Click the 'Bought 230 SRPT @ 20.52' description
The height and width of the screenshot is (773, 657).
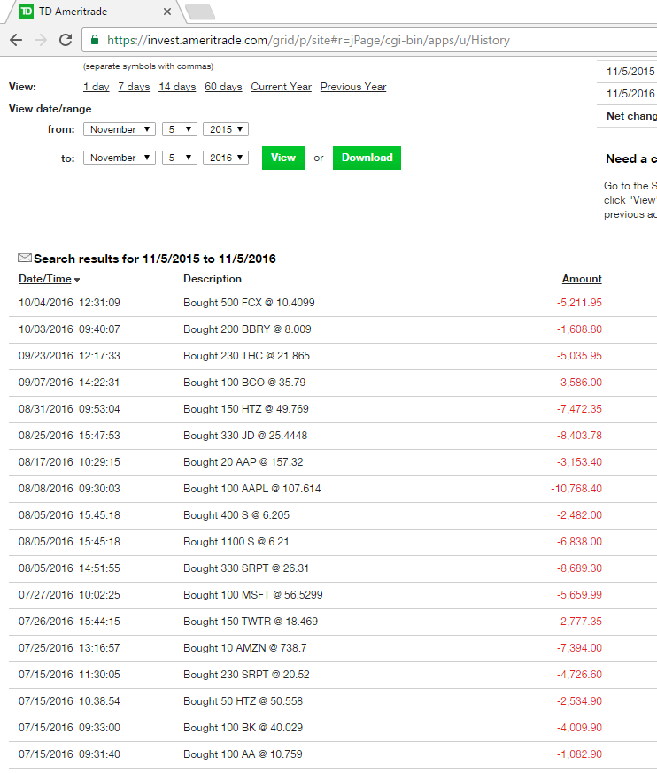coord(246,676)
